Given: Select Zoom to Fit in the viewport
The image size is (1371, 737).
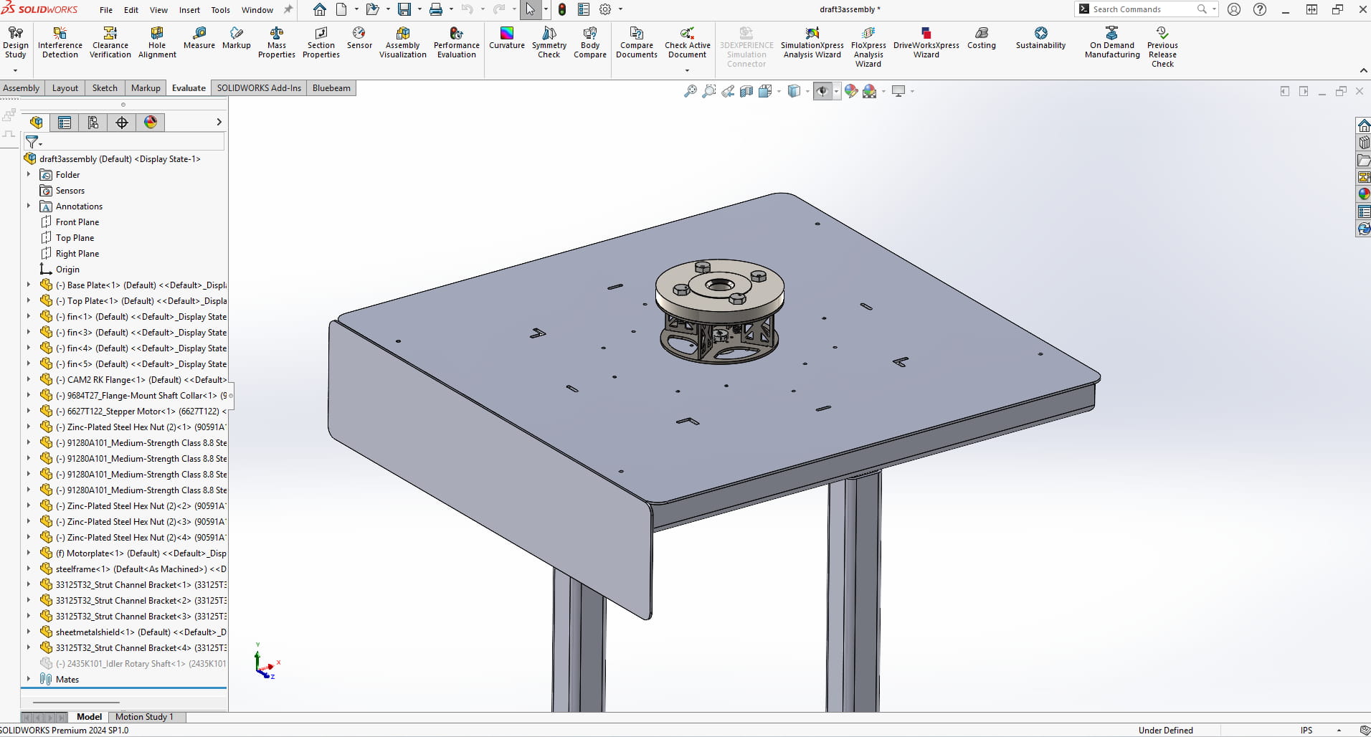Looking at the screenshot, I should [691, 91].
